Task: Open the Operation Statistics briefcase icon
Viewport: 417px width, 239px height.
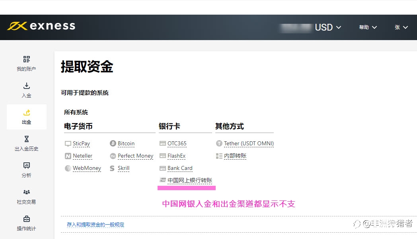Action: tap(26, 219)
